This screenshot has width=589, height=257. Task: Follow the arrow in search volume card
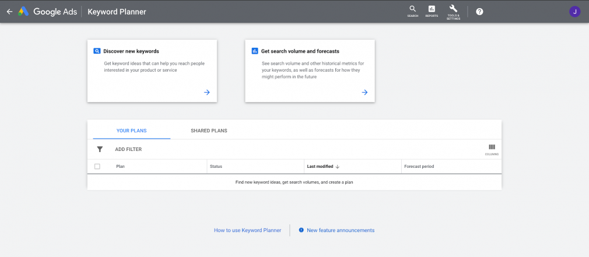(x=364, y=92)
